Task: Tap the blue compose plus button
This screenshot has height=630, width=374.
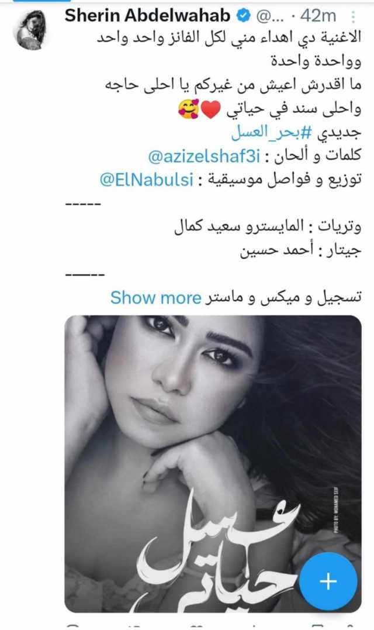Action: tap(328, 581)
